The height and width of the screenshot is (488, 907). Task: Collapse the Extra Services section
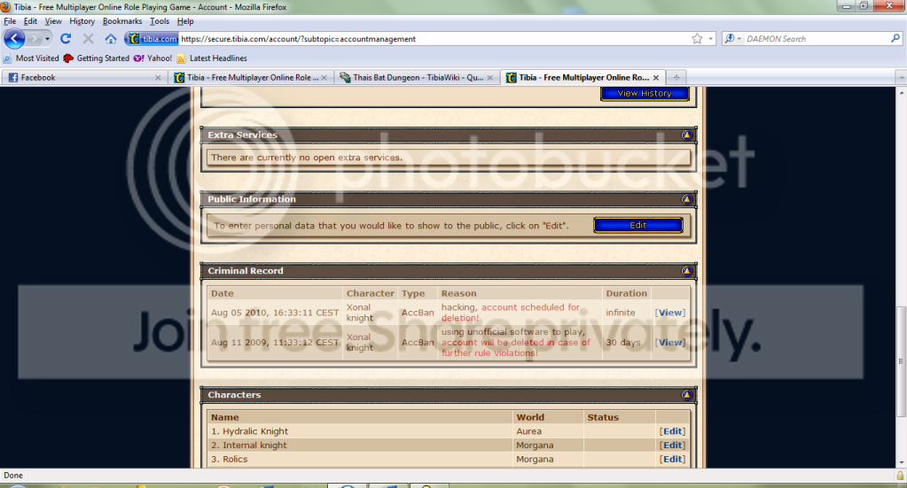point(686,136)
